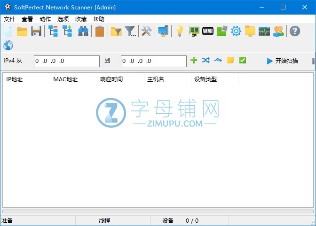Screen dimensions: 316x226
Task: Sort by the 设备类型 column header
Action: 214,79
